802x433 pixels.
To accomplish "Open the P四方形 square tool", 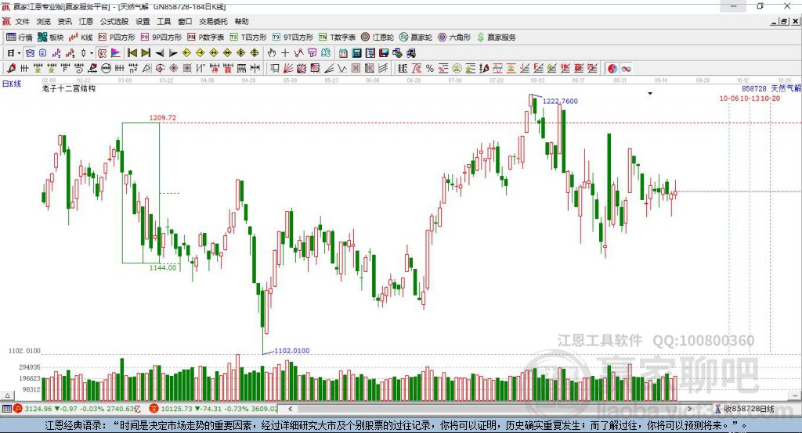I will tap(117, 38).
